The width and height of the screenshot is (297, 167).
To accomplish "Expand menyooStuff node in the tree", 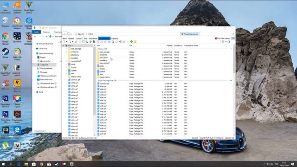I will point(66,61).
